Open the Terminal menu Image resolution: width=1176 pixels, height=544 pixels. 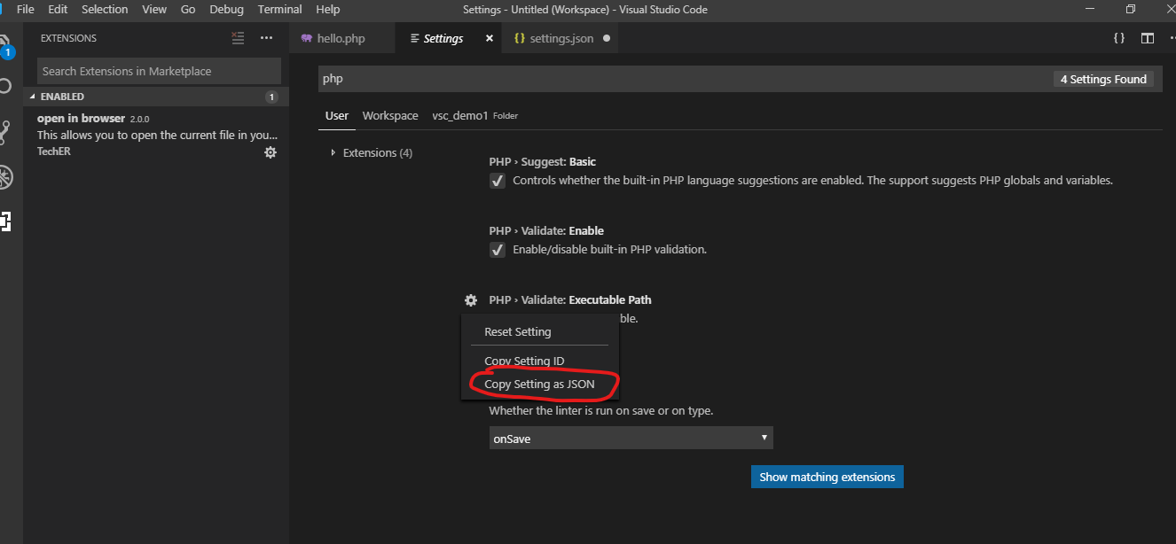click(279, 10)
